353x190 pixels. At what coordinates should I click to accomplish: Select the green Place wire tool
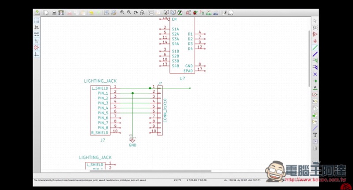[315, 47]
